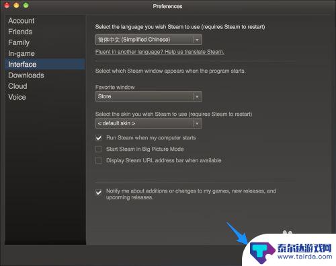Select the Interface sidebar item
This screenshot has width=336, height=266.
click(x=45, y=64)
